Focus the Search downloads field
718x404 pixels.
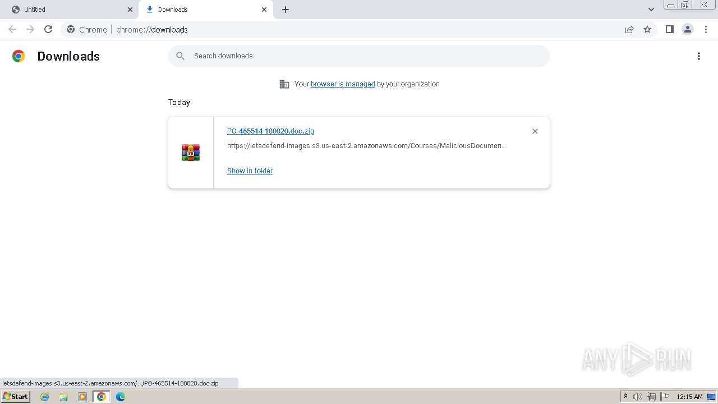coord(359,56)
